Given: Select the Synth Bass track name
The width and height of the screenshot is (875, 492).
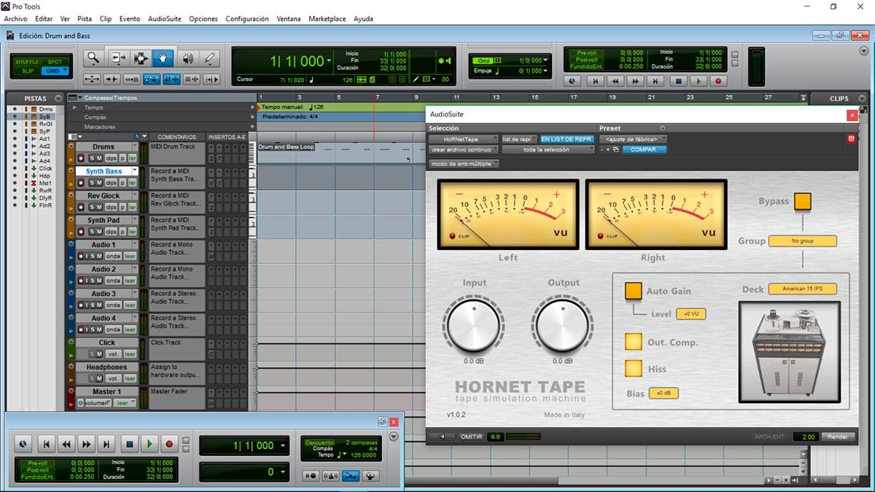Looking at the screenshot, I should (x=104, y=171).
